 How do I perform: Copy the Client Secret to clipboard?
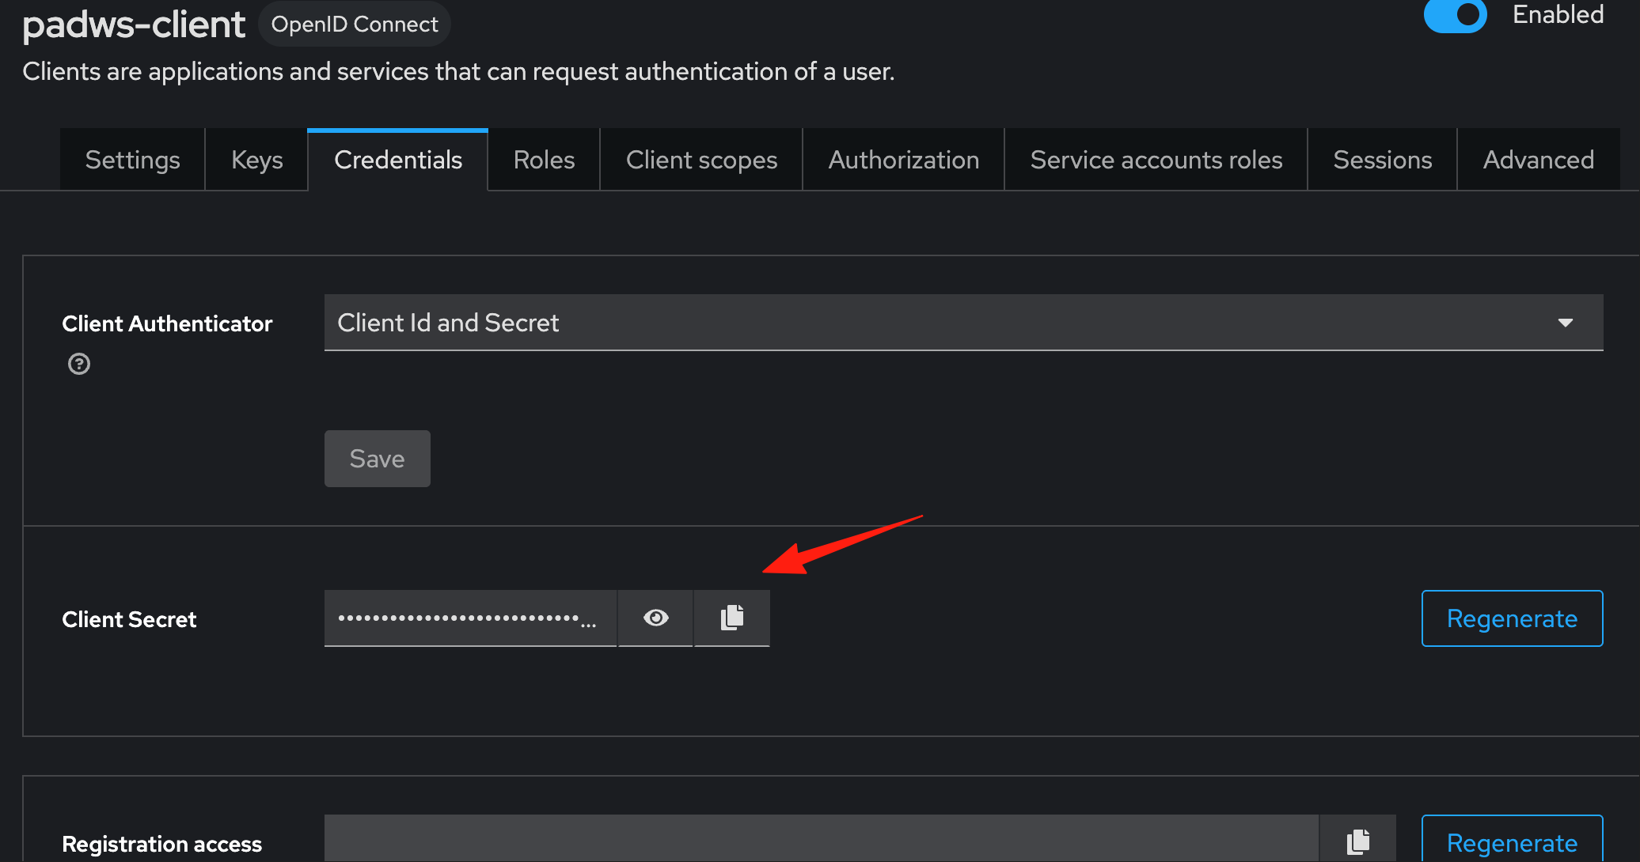(x=732, y=618)
